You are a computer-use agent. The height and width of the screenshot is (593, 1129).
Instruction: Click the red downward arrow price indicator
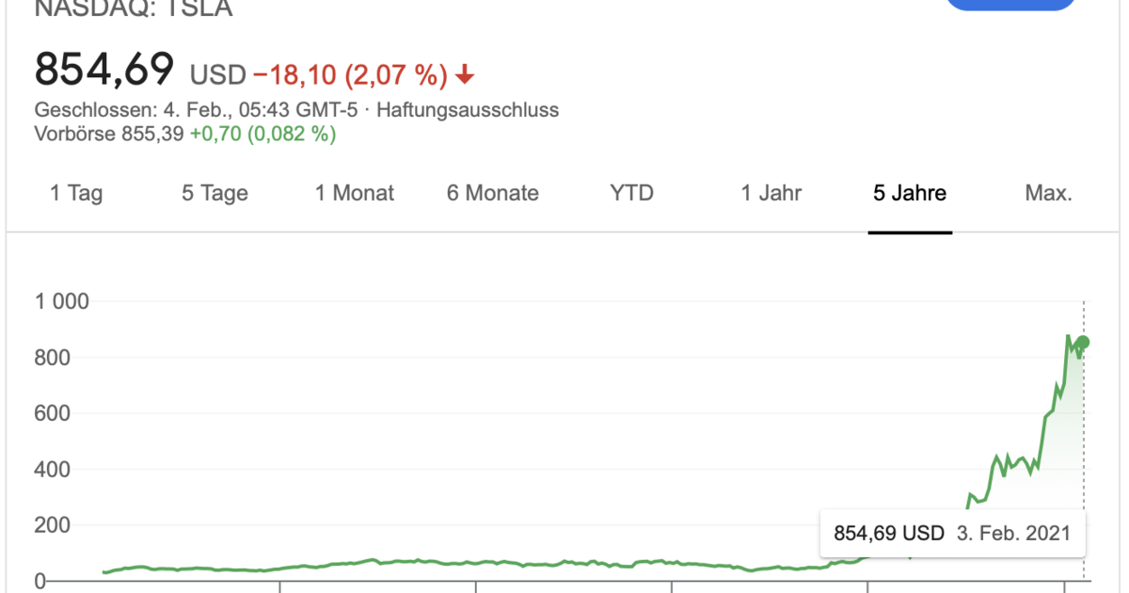coord(464,72)
